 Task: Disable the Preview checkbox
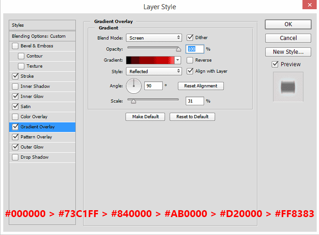point(275,64)
